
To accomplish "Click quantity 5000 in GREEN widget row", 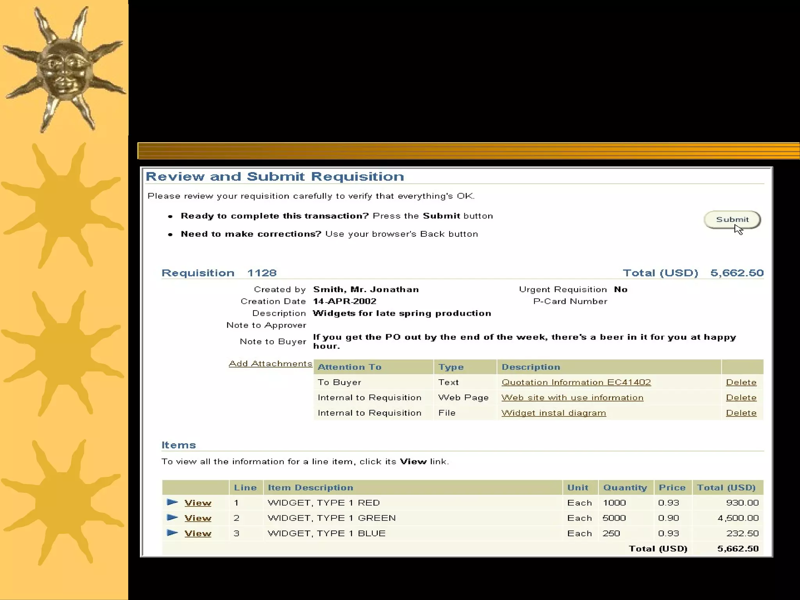I will tap(614, 518).
